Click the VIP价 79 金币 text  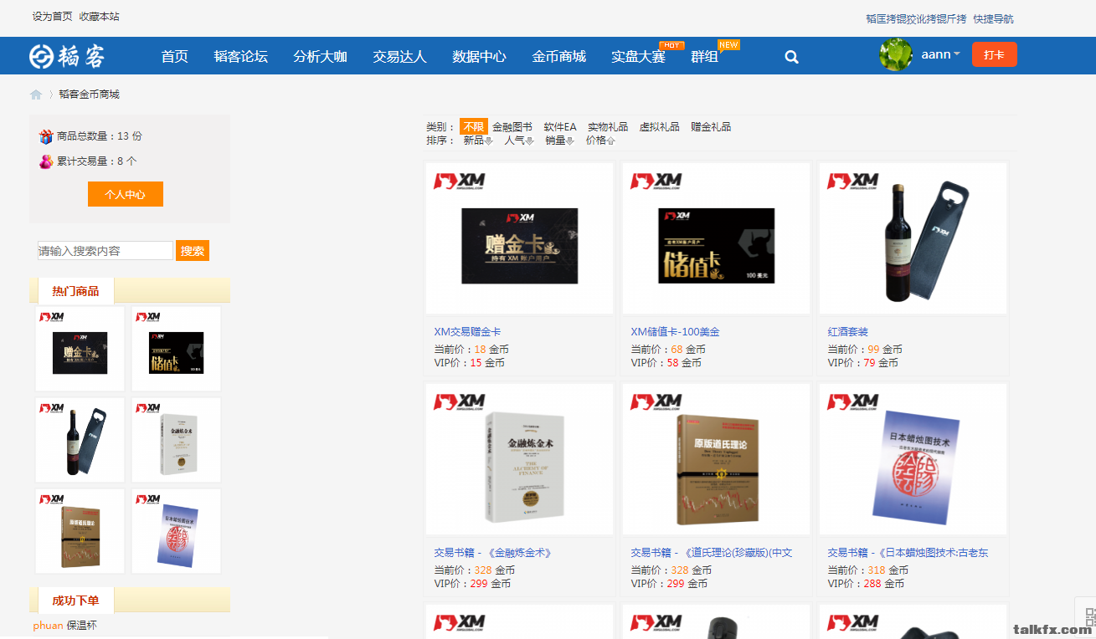863,363
